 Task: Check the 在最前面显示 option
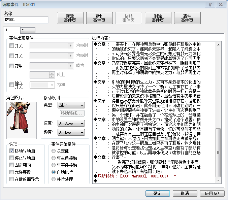(11, 179)
